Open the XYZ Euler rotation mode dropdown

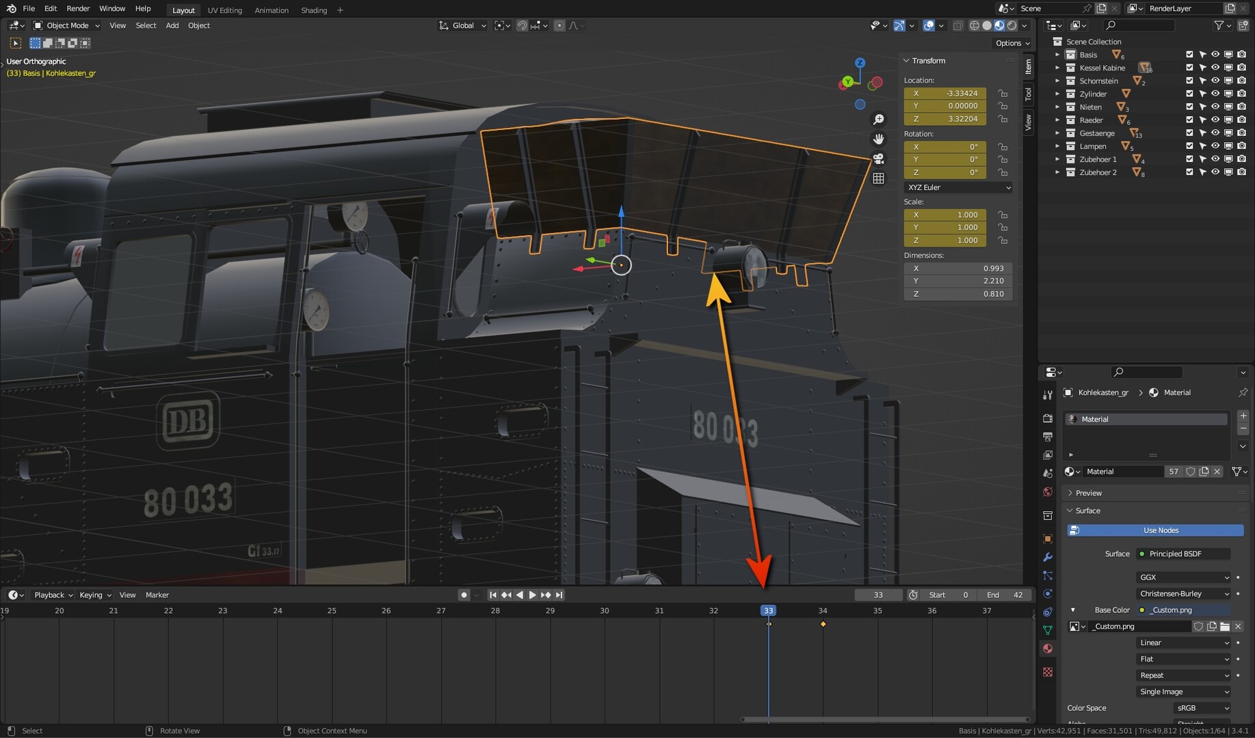(x=957, y=187)
